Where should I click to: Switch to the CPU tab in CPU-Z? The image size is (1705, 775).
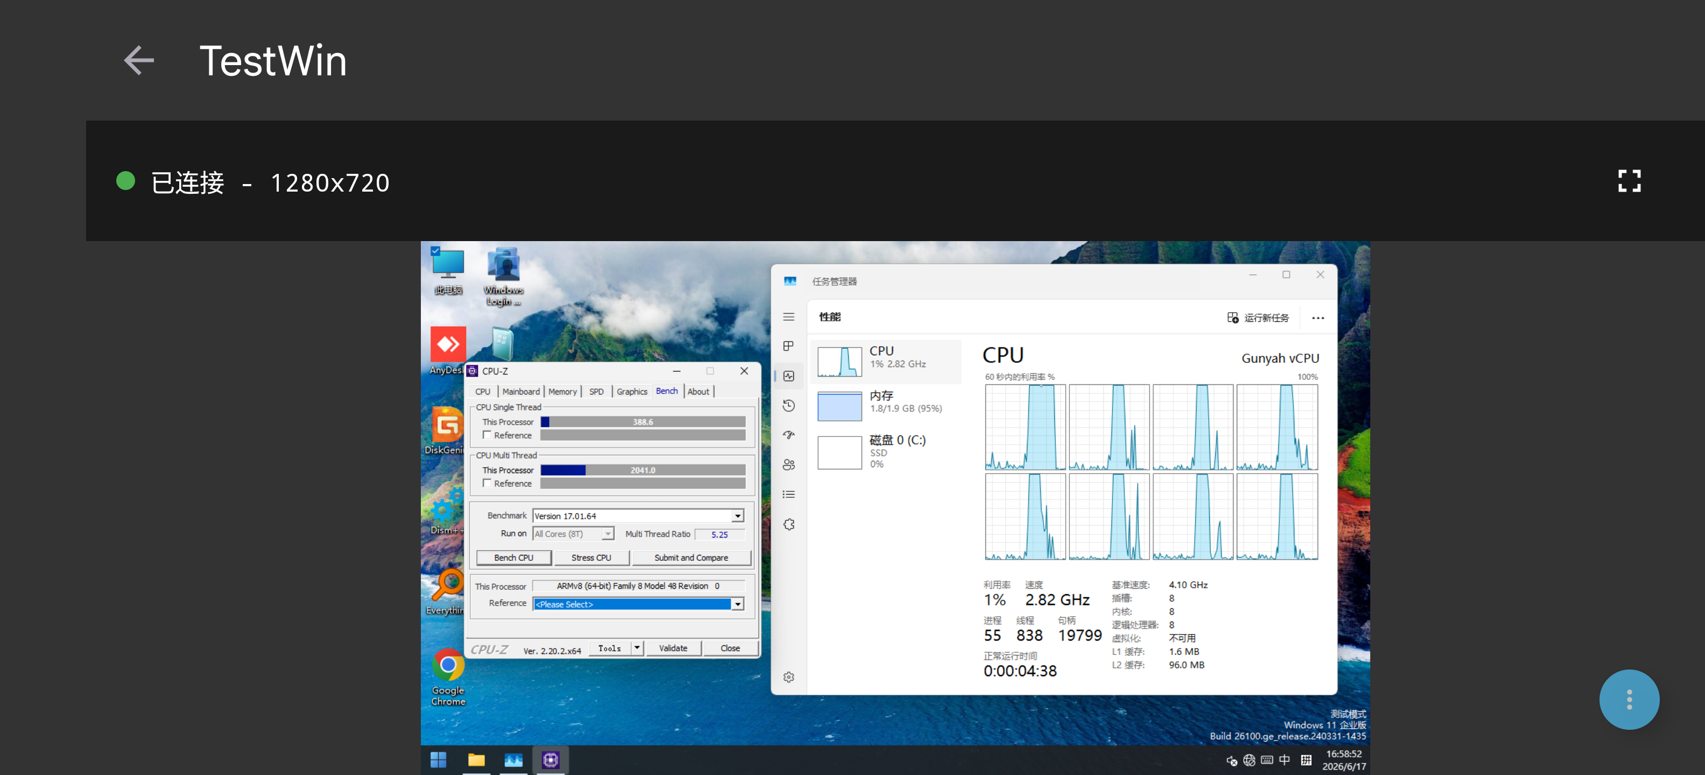(x=483, y=392)
